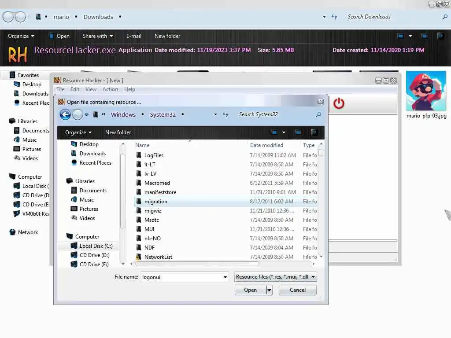Click the Forward arrow in Open dialog

[78, 115]
